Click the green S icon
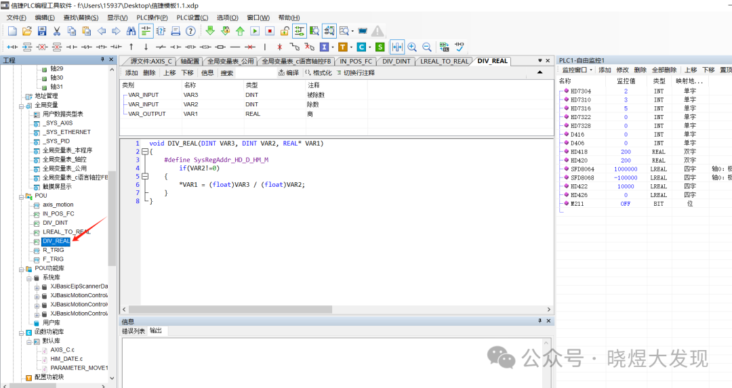This screenshot has height=388, width=732. coord(380,47)
